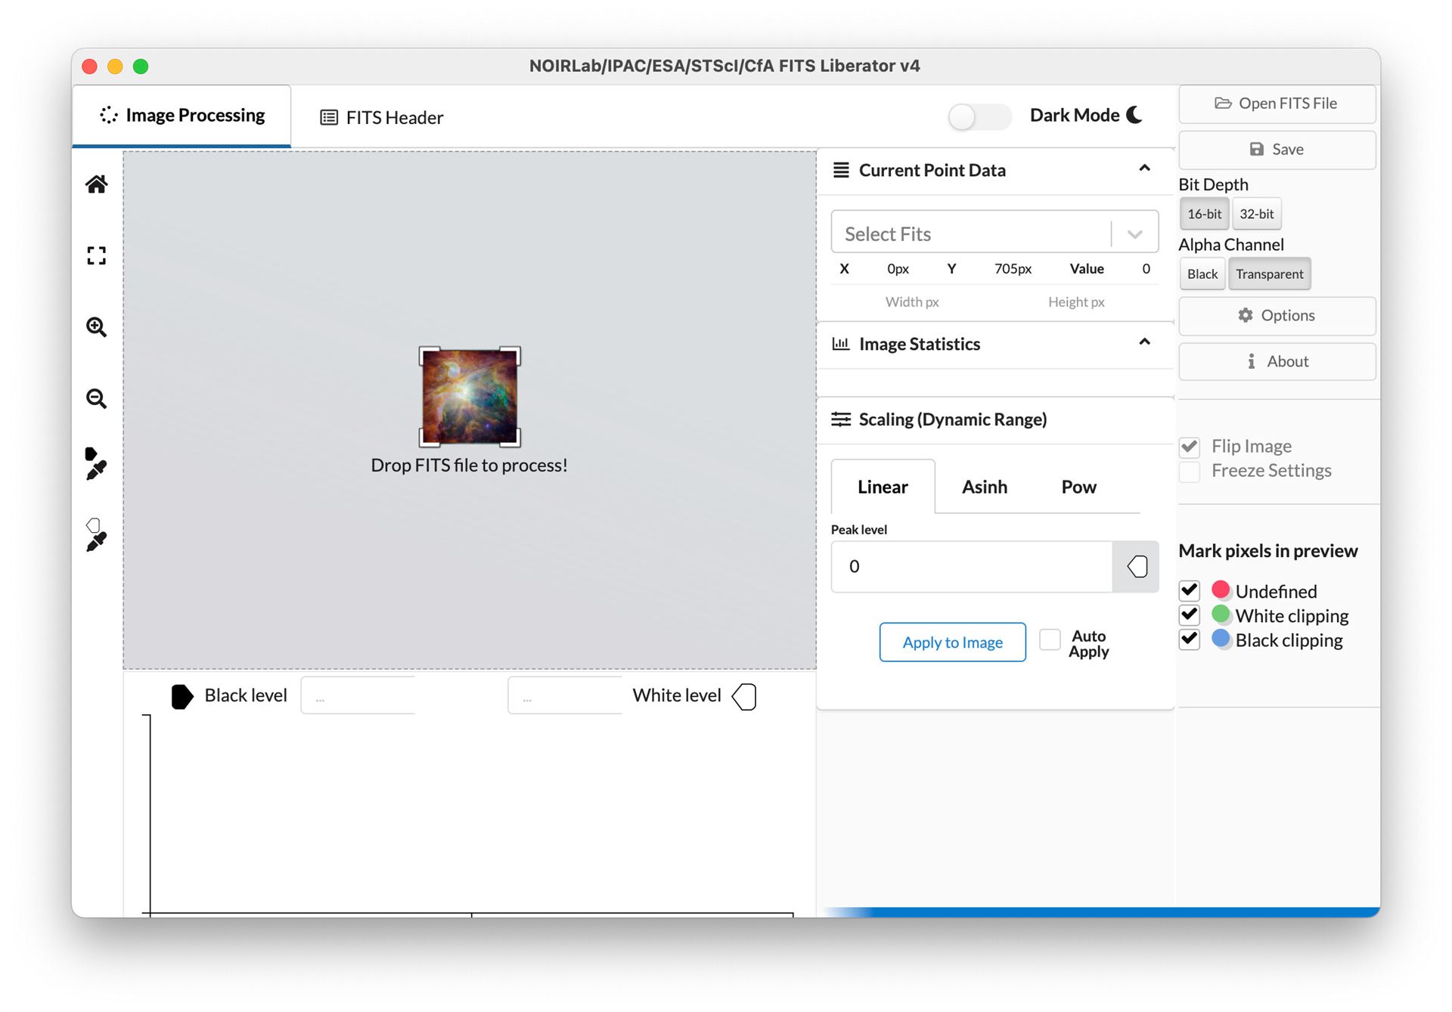1452x1012 pixels.
Task: Set alpha channel to Transparent
Action: click(x=1269, y=274)
